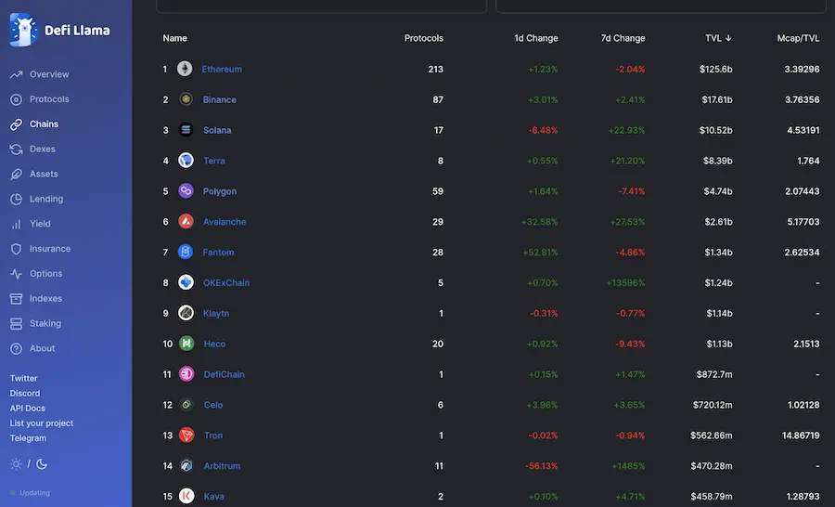Viewport: 835px width, 507px height.
Task: Open the Arbitrum chain name link
Action: tap(222, 466)
